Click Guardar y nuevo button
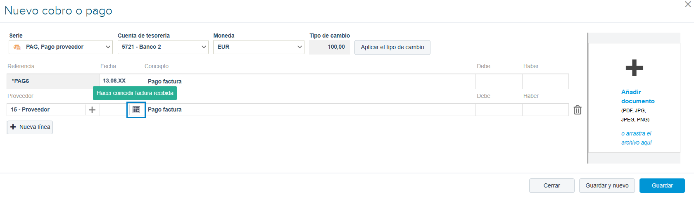Viewport: 694px width, 197px height. (607, 186)
